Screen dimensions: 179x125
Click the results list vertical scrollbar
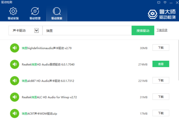pos(178,60)
